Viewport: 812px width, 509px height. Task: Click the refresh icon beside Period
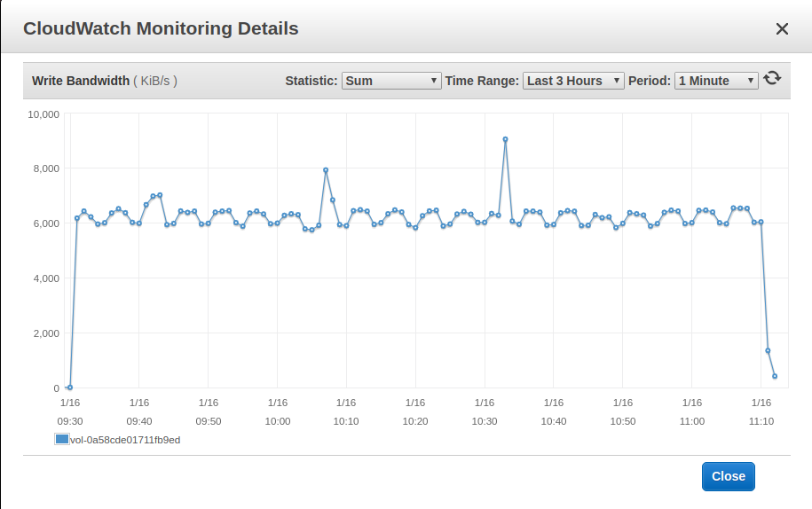pos(772,79)
